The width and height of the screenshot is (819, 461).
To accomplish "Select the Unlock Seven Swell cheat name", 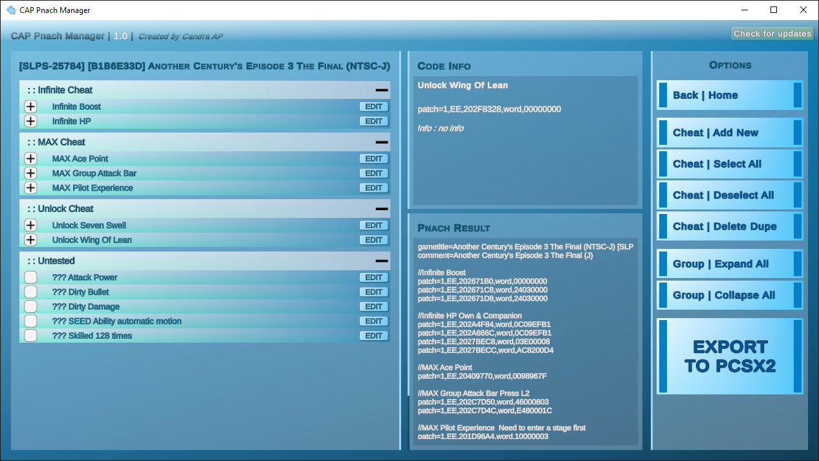I will coord(89,225).
